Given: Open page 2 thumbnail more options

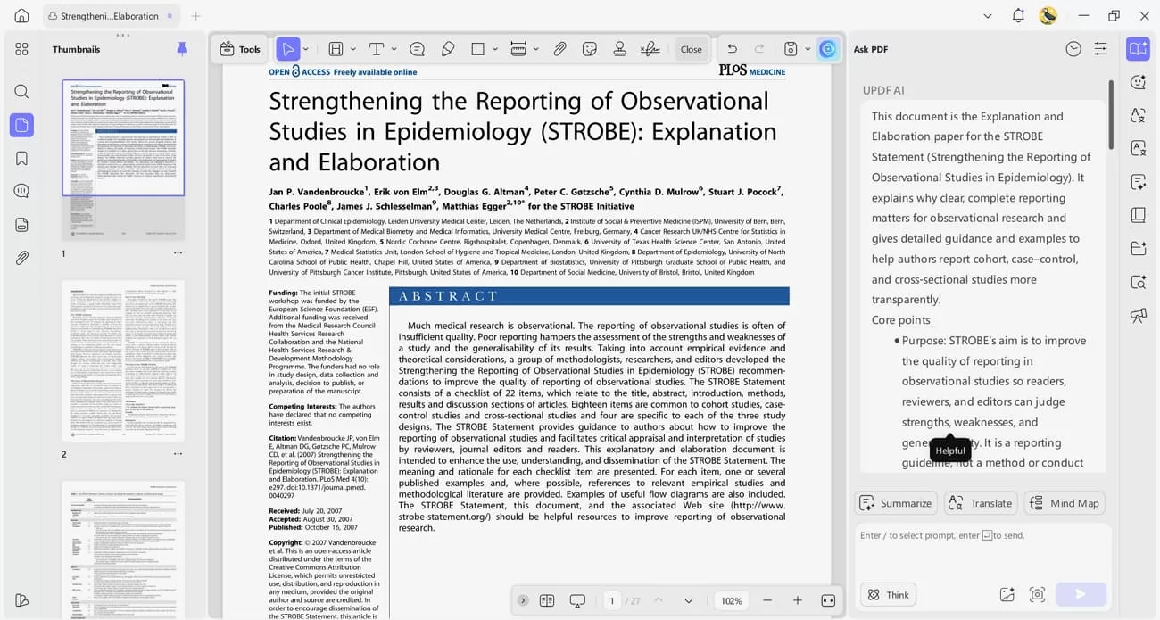Looking at the screenshot, I should 178,453.
